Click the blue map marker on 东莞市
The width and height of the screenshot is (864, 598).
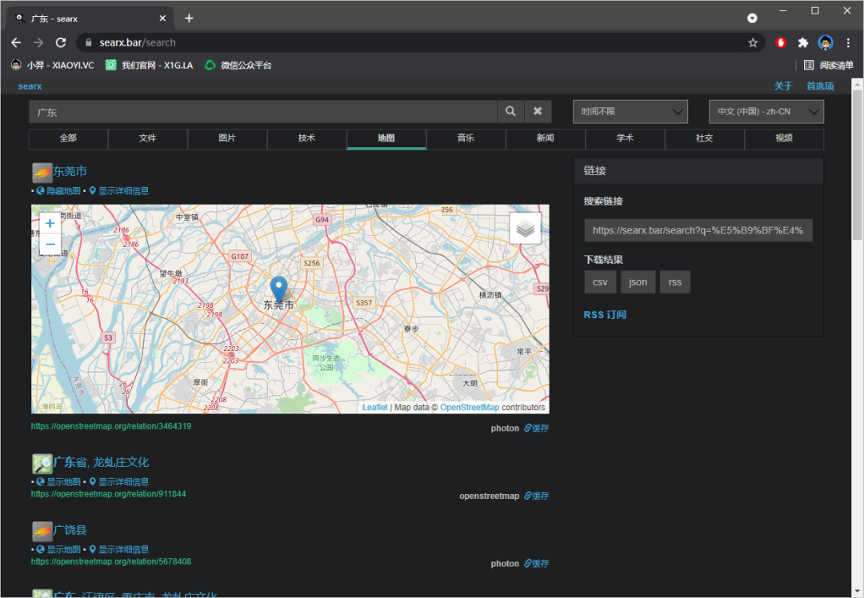click(x=278, y=288)
